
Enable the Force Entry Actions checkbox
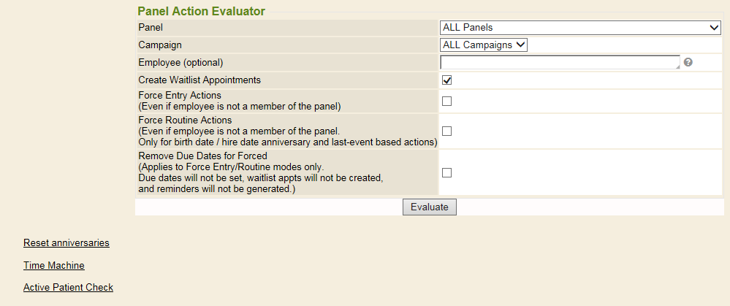pyautogui.click(x=446, y=102)
